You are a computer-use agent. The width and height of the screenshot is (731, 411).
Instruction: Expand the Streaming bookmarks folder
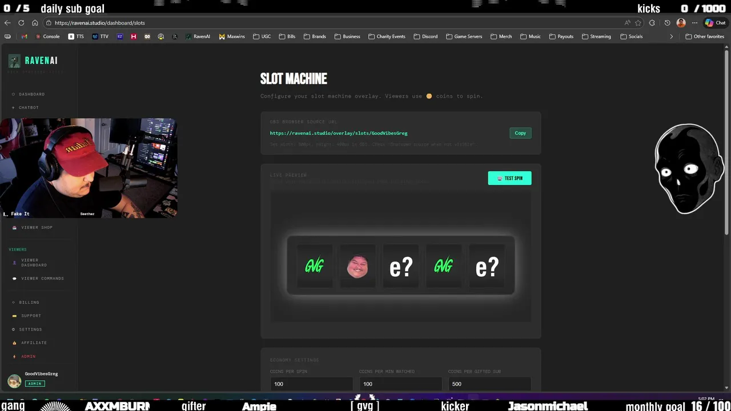tap(596, 37)
